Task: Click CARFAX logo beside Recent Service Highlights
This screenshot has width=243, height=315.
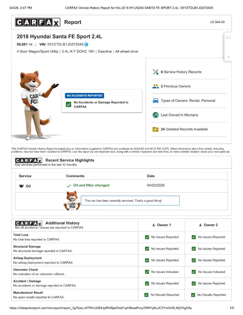Action: coord(29,160)
